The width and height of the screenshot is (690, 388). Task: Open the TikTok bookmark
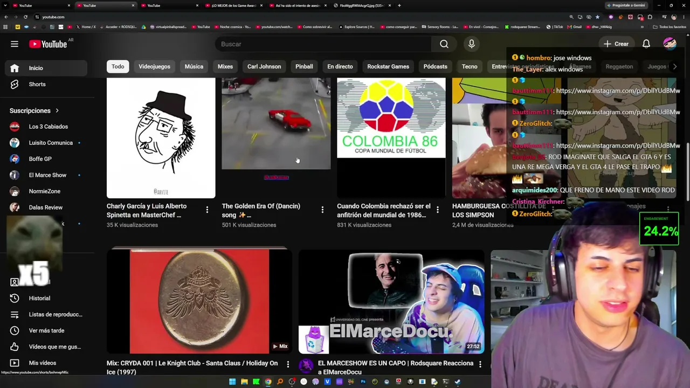click(555, 26)
